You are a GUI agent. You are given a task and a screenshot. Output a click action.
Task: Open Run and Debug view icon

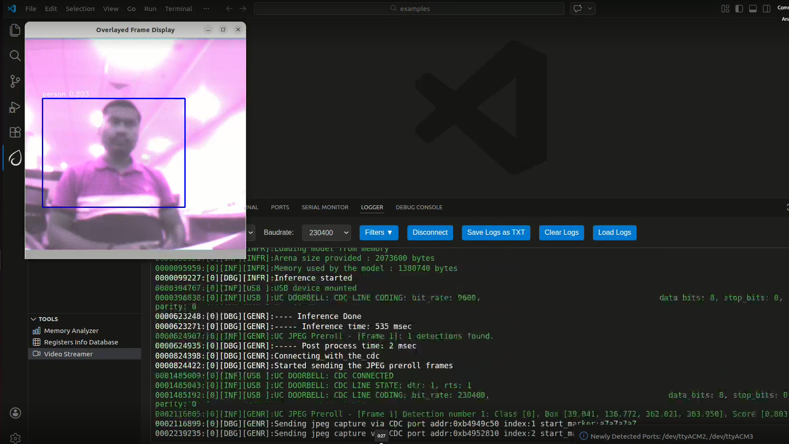15,107
